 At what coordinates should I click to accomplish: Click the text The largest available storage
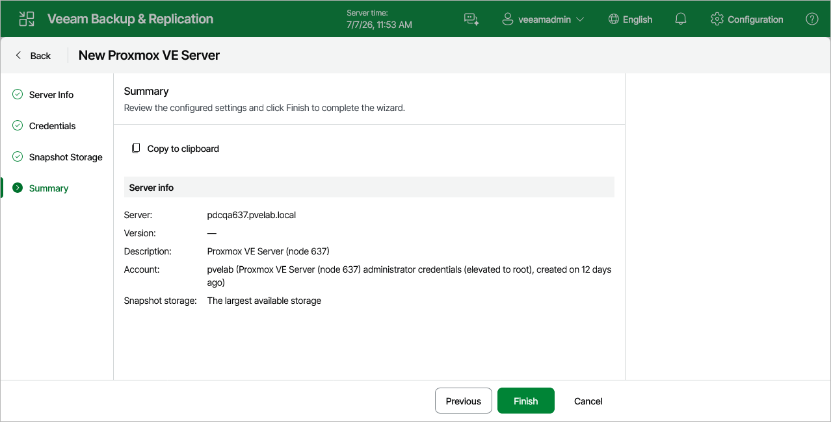tap(264, 301)
